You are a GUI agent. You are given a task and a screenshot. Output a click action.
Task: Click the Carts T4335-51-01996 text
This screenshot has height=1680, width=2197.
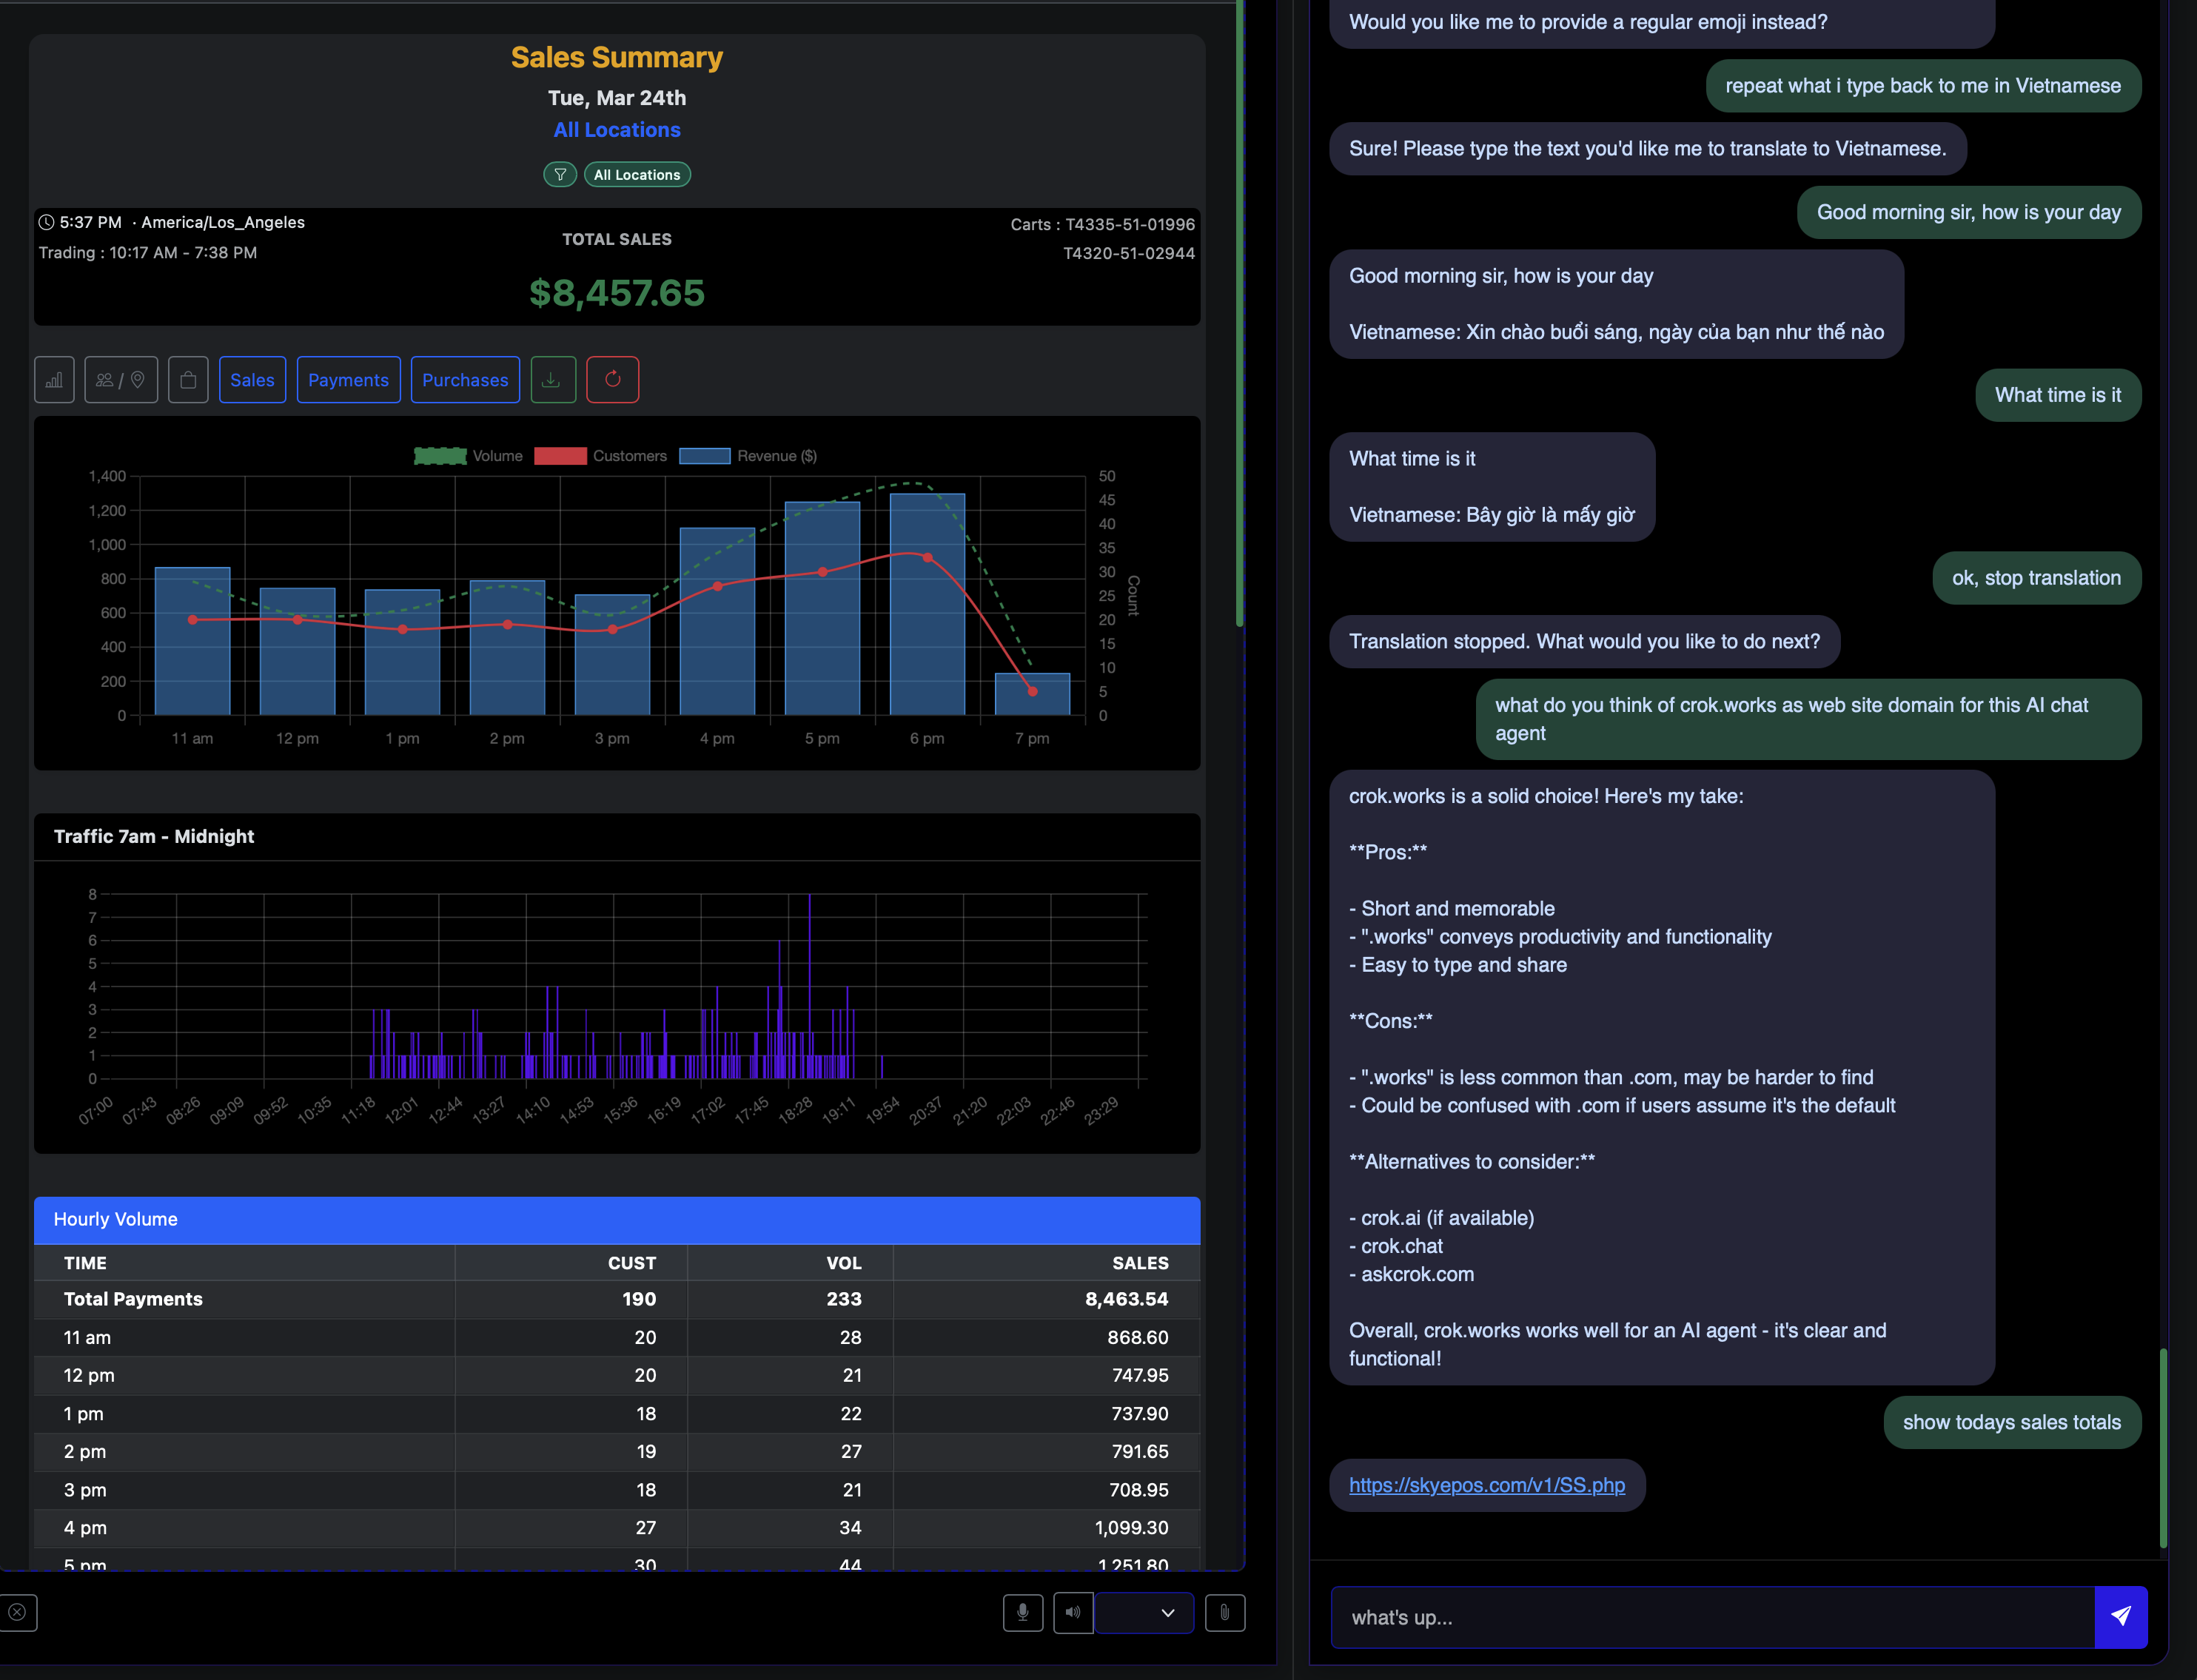[x=1102, y=225]
